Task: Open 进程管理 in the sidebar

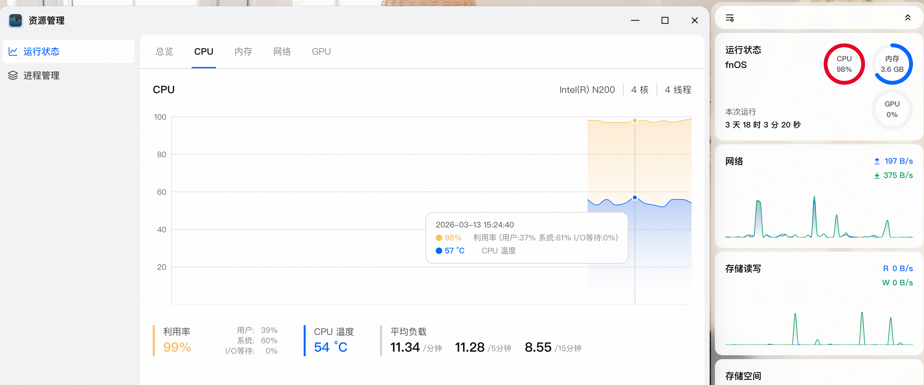Action: tap(41, 75)
